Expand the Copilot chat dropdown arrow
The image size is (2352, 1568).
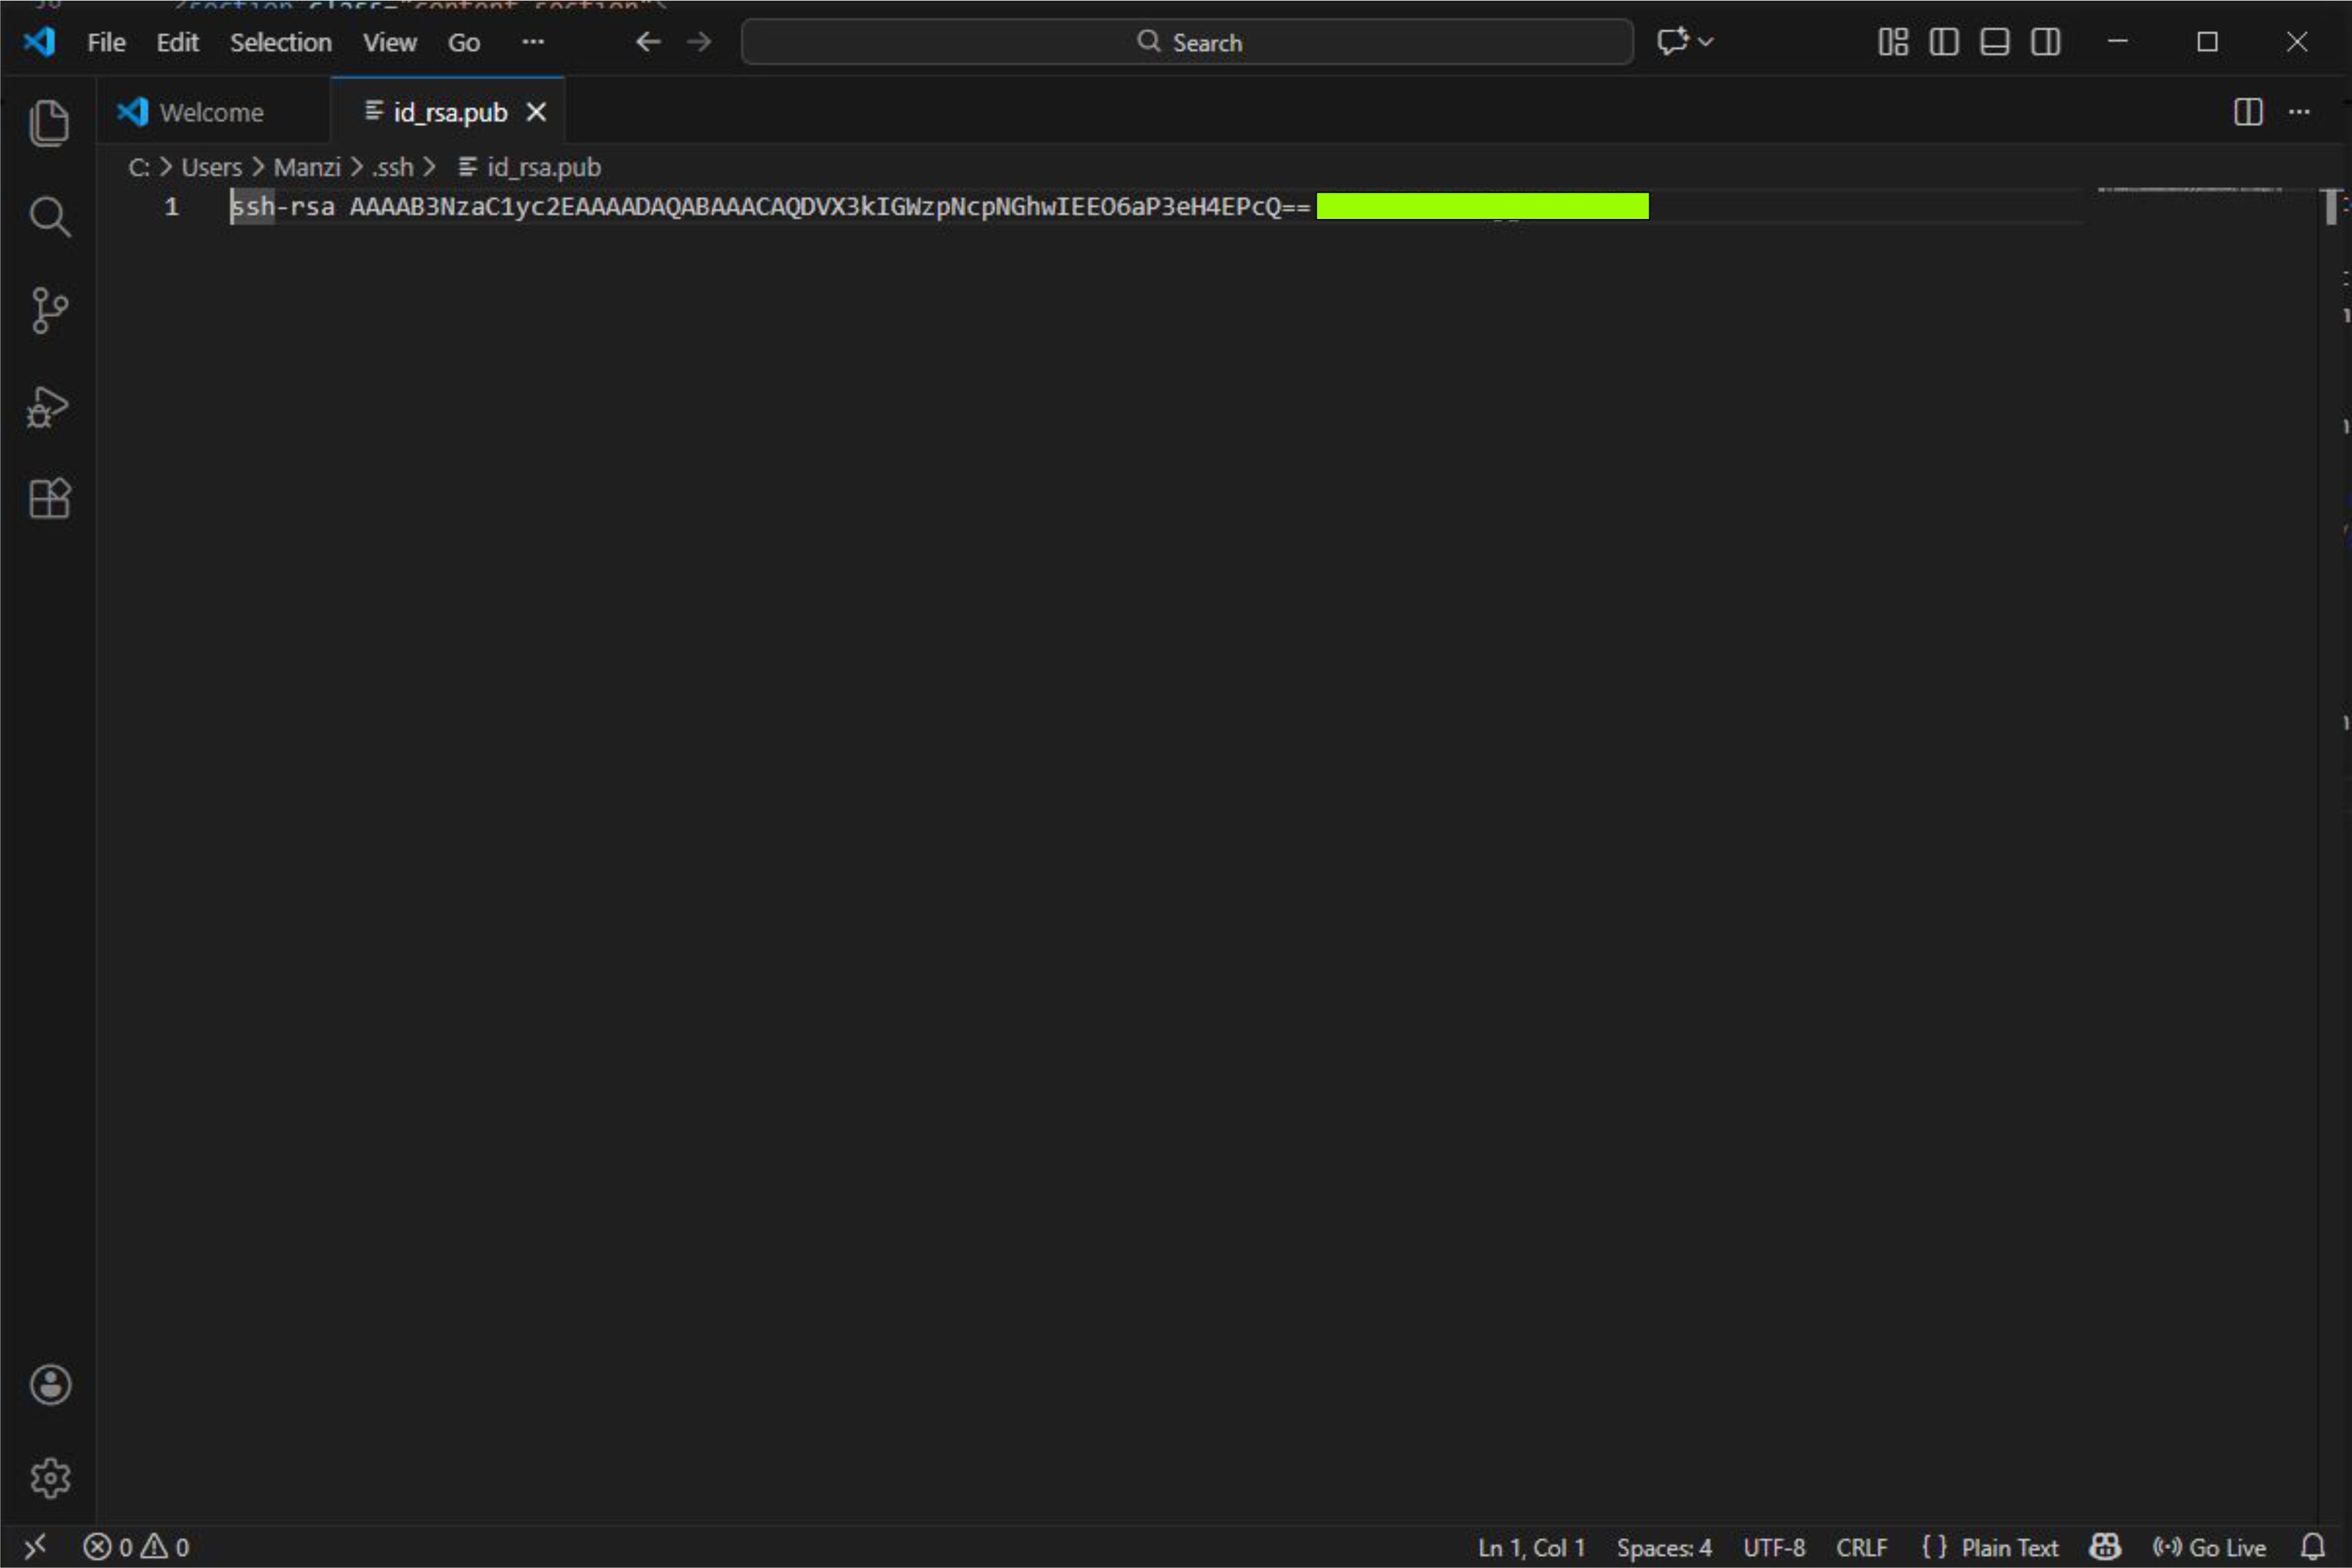point(1706,42)
